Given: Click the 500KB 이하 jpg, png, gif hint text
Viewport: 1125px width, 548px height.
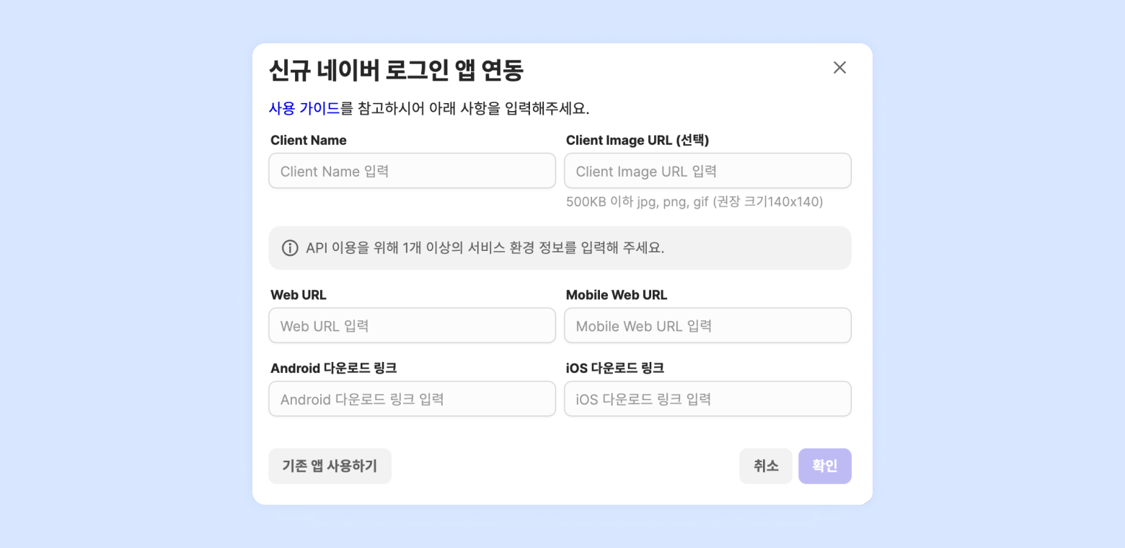Looking at the screenshot, I should coord(694,202).
